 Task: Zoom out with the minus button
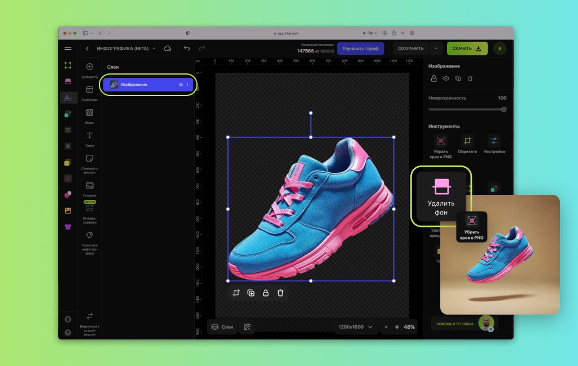click(x=386, y=327)
